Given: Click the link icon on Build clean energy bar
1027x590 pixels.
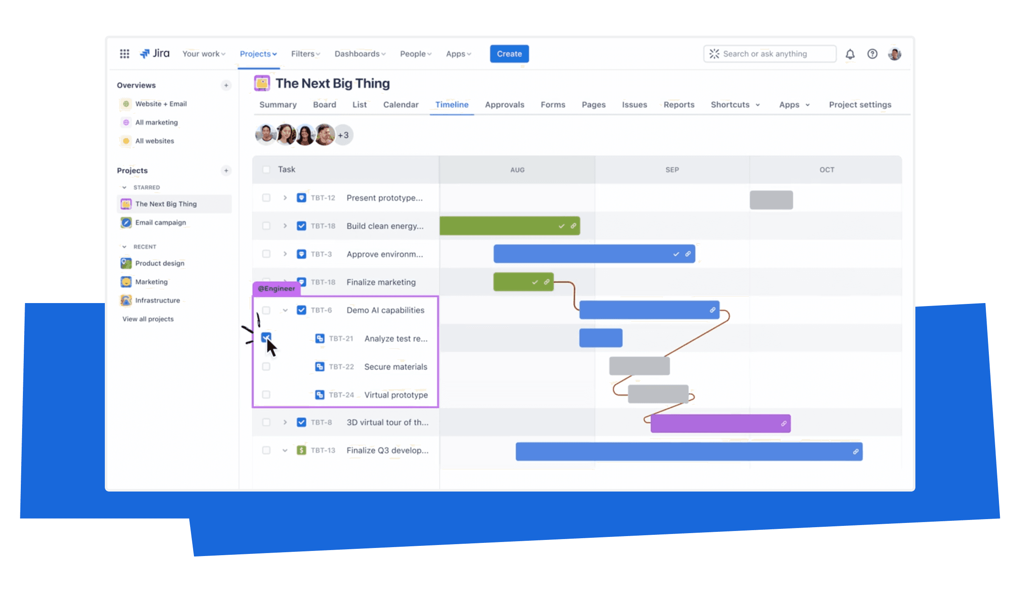Looking at the screenshot, I should [x=573, y=226].
